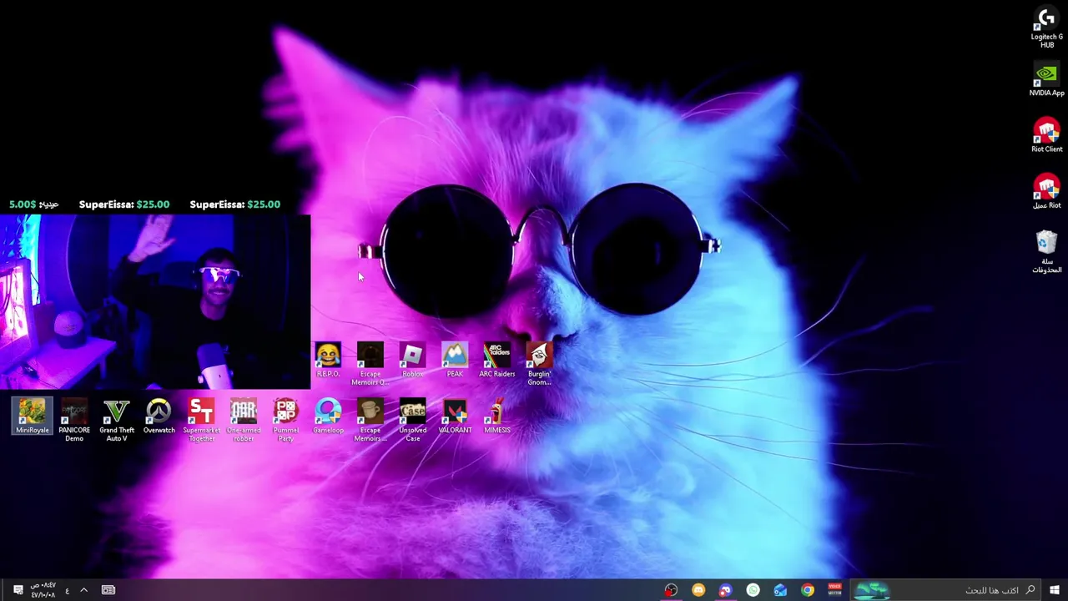Select the MIMESIS chicken icon
The width and height of the screenshot is (1068, 601).
[x=497, y=417]
